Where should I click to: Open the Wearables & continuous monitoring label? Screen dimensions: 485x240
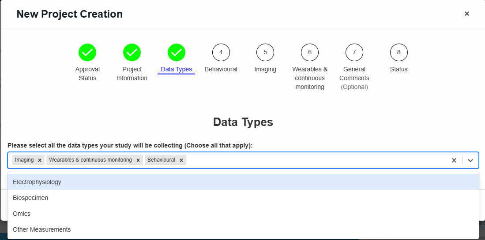pos(310,78)
